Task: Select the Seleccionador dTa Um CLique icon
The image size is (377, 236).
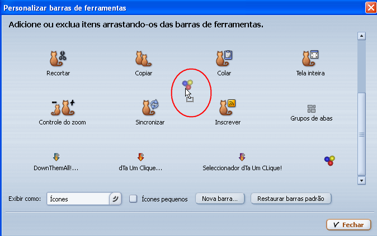Action: coord(242,157)
